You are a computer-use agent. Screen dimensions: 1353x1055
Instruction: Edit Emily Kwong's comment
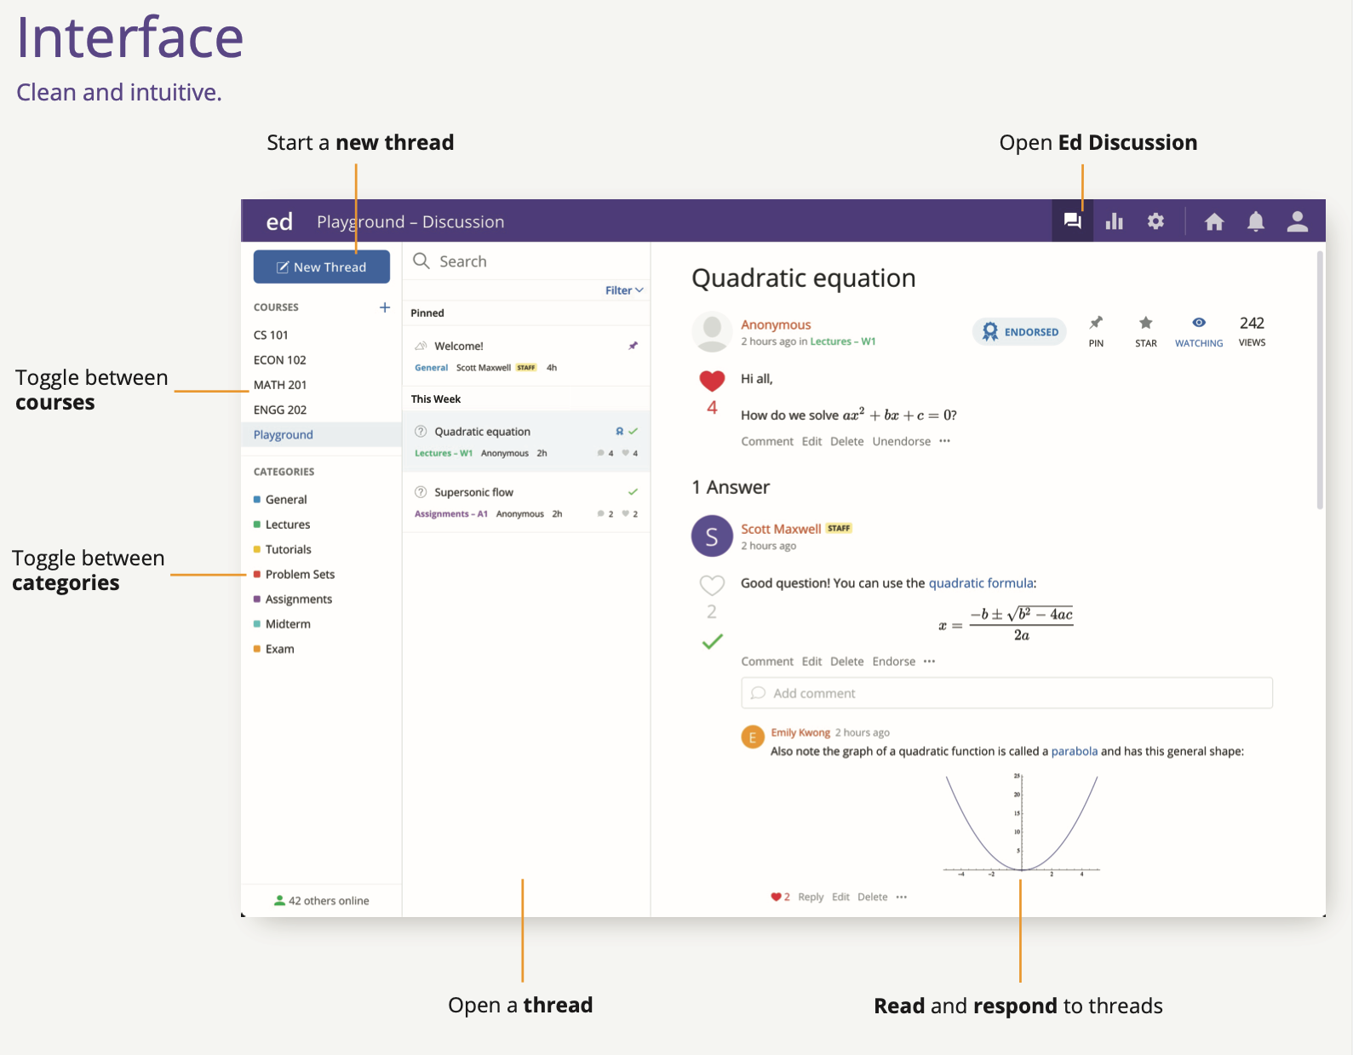click(840, 897)
